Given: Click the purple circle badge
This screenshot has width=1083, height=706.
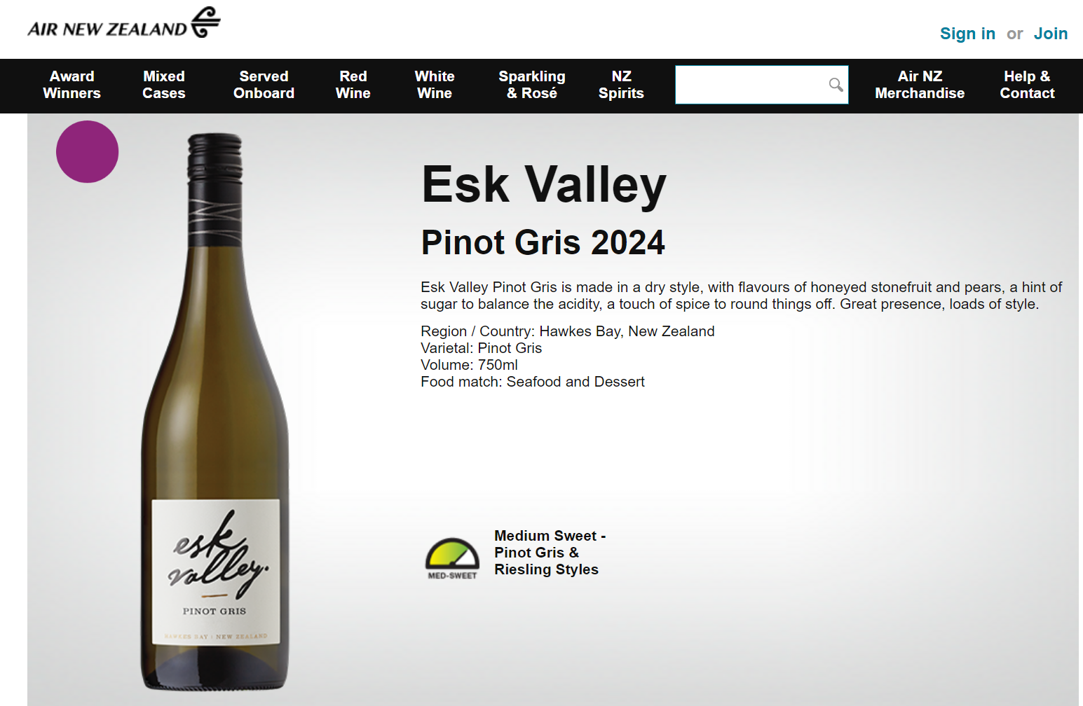Looking at the screenshot, I should click(88, 152).
